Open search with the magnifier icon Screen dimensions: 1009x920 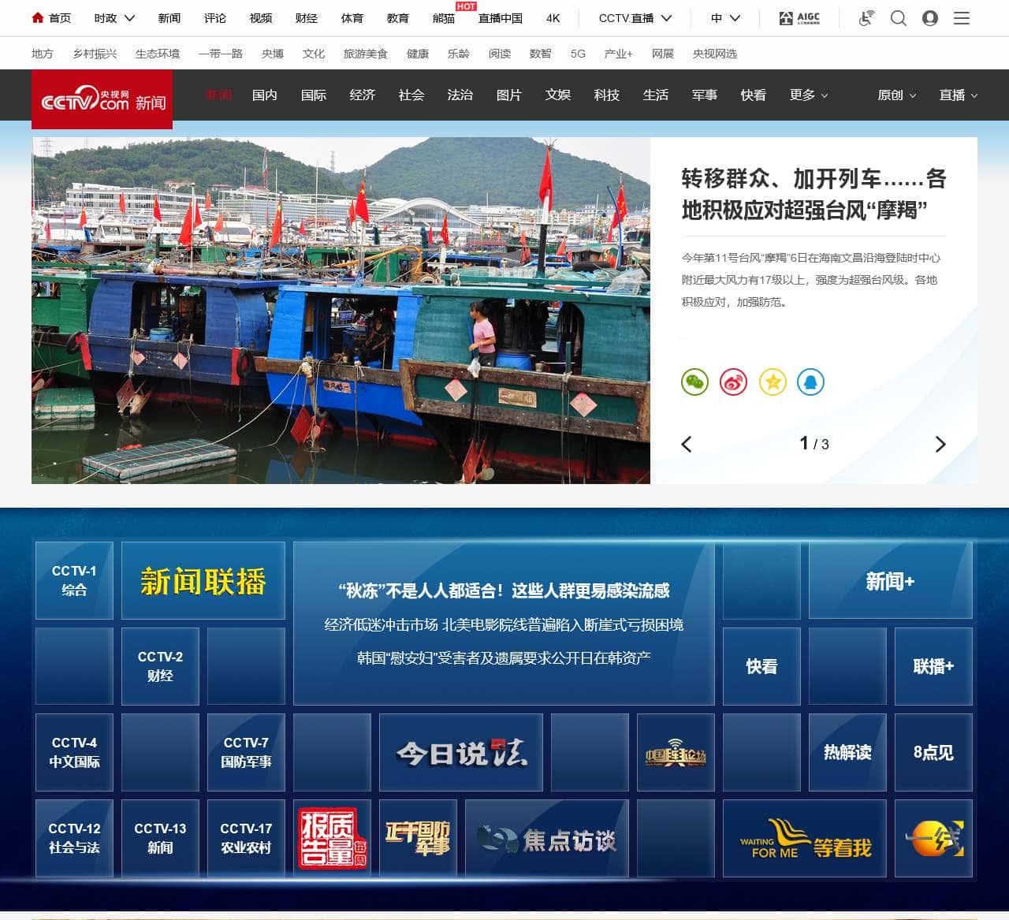point(898,18)
